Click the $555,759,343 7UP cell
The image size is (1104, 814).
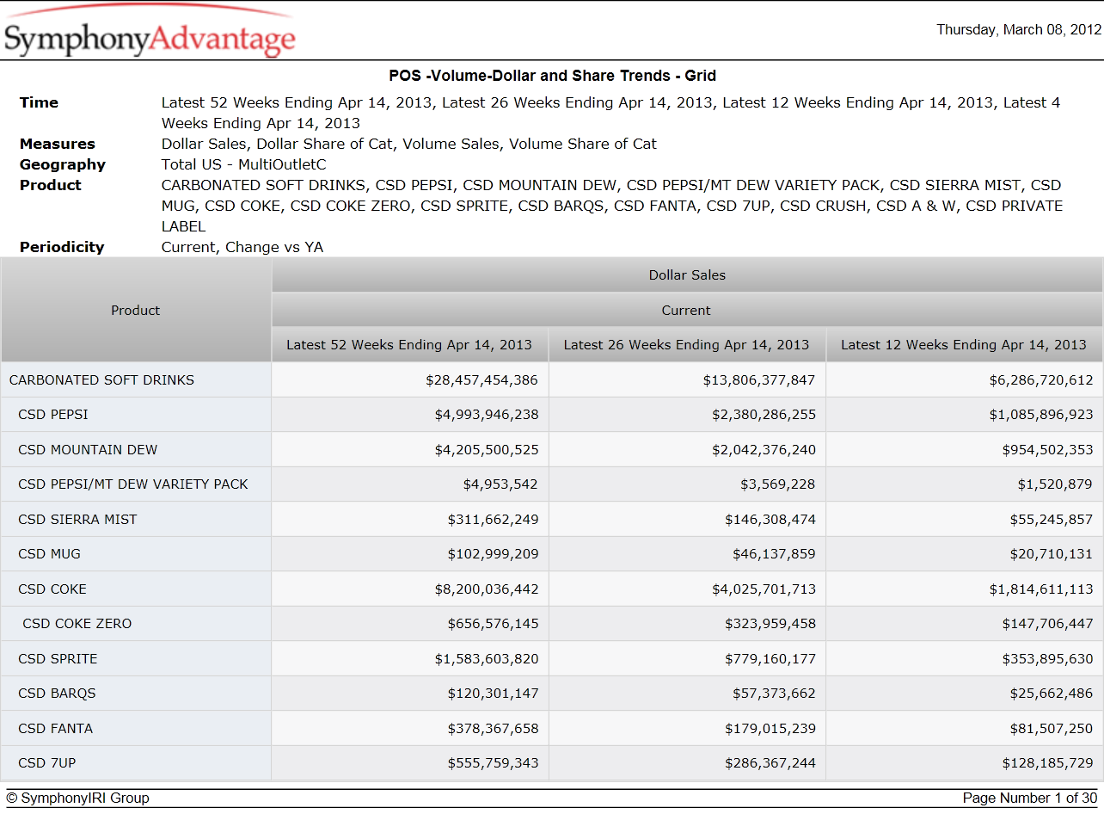click(410, 762)
